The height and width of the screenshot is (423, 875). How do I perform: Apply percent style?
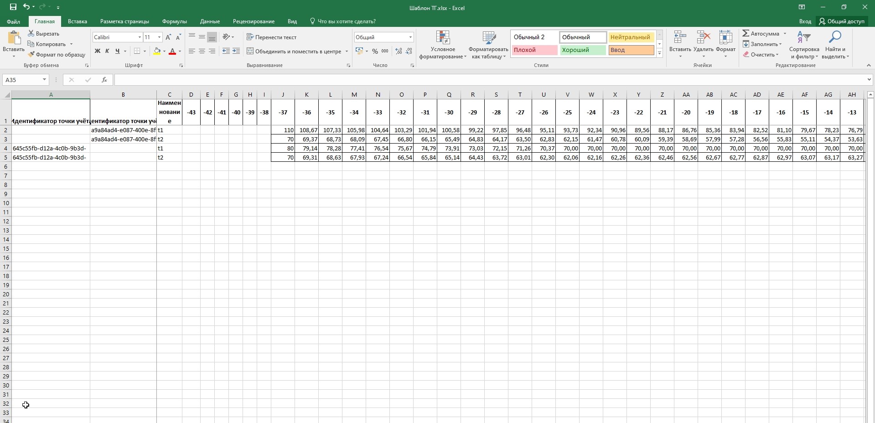click(x=375, y=51)
